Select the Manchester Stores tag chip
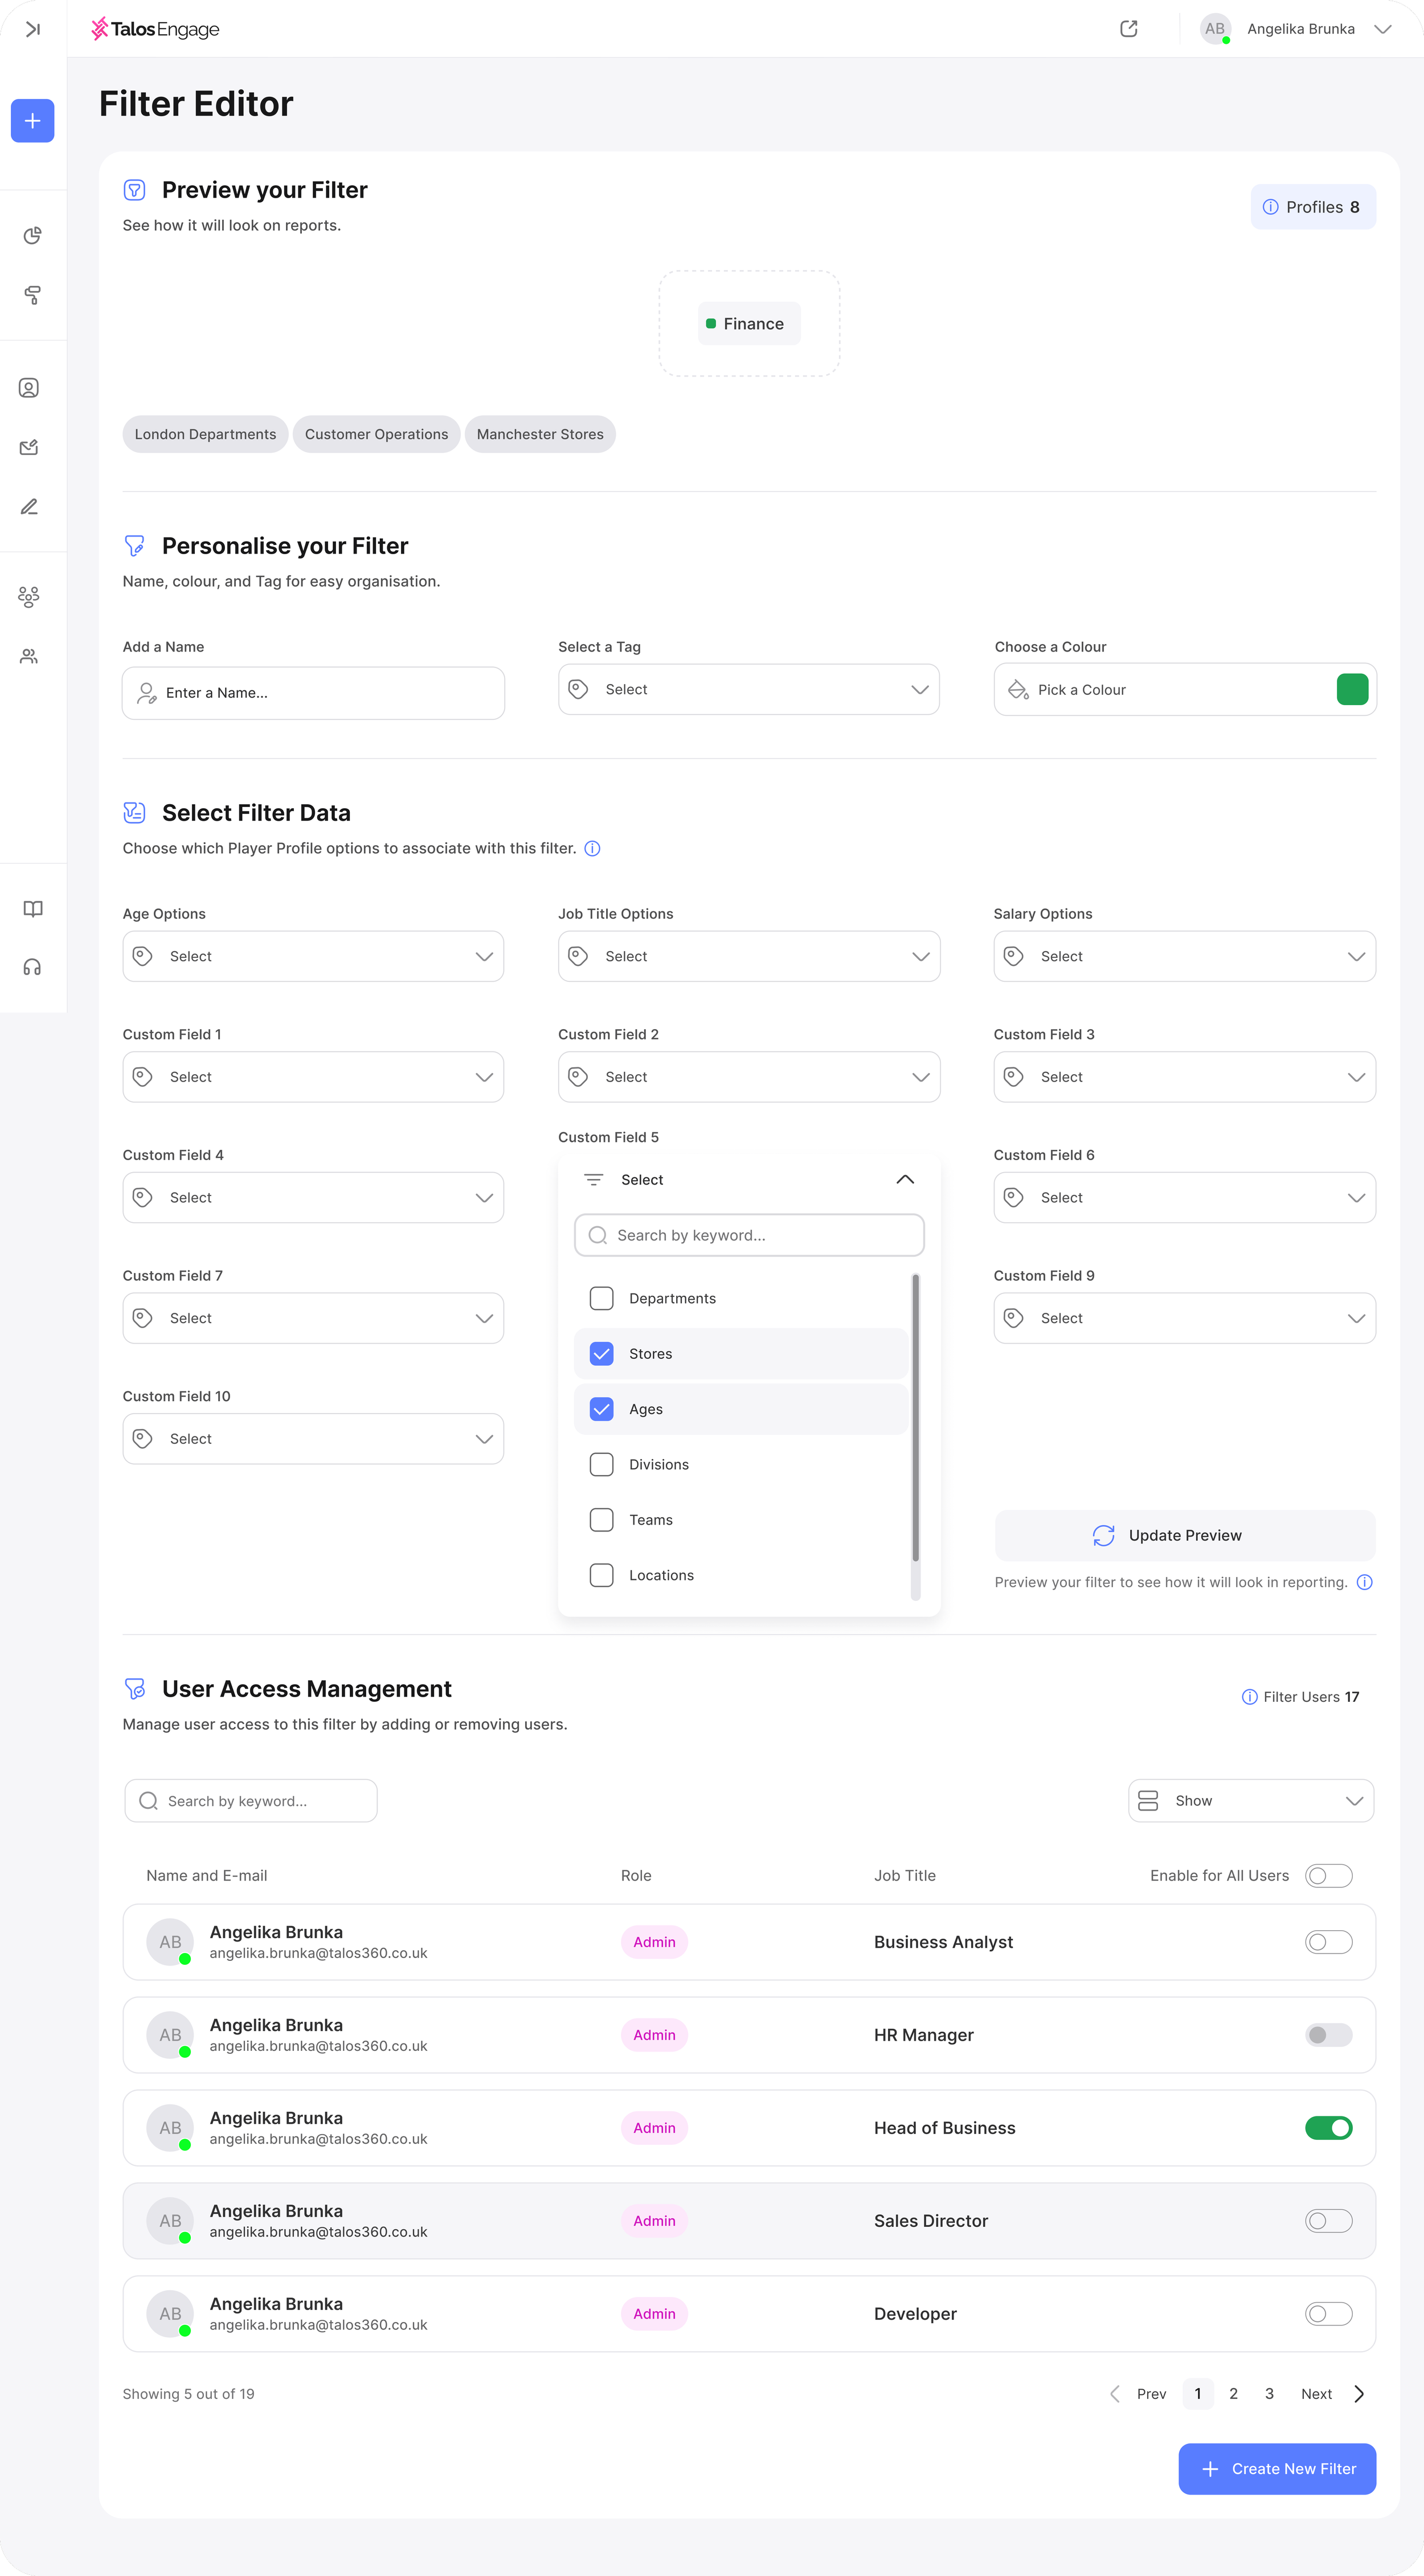Screen dimensions: 1424x2576 (540, 434)
